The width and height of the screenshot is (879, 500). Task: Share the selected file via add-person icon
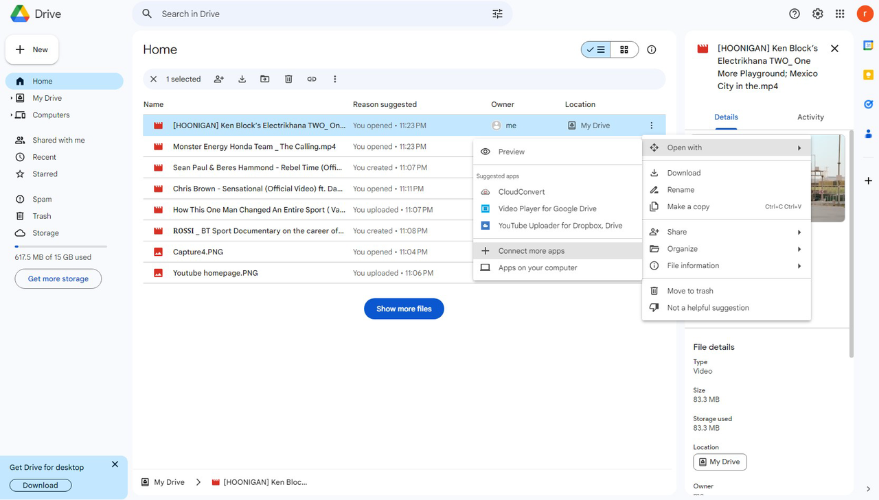[x=218, y=79]
